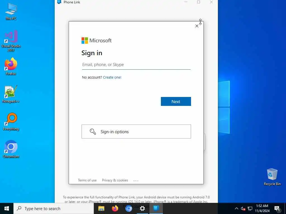Focus the Email, phone, or Skype field
286x214 pixels.
tap(136, 65)
